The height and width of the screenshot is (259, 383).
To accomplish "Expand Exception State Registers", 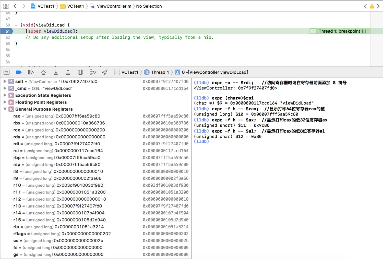I will tap(5, 95).
